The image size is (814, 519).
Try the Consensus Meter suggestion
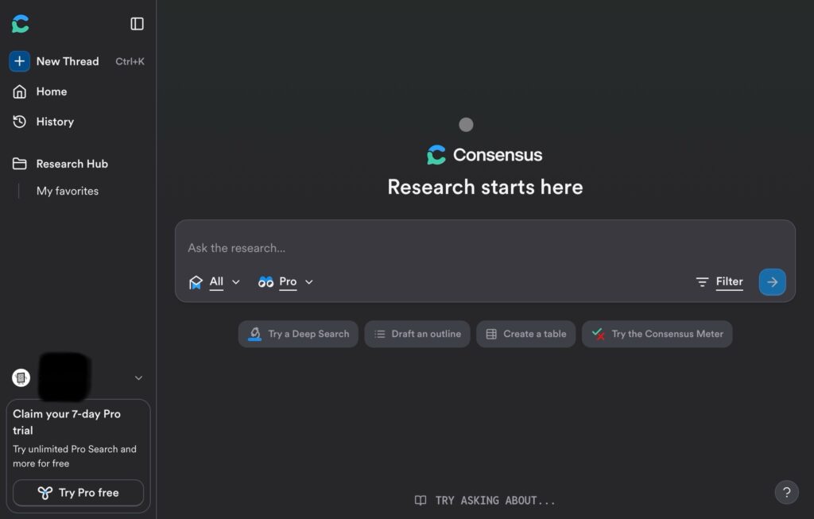coord(657,334)
